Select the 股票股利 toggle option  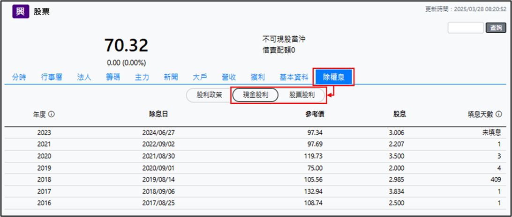(301, 95)
